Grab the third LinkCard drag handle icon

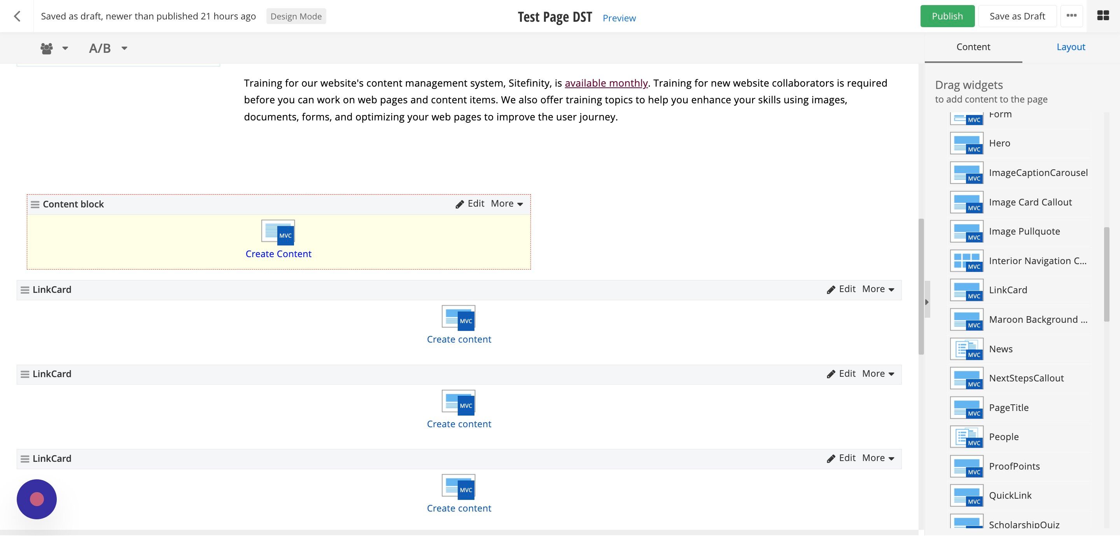25,459
